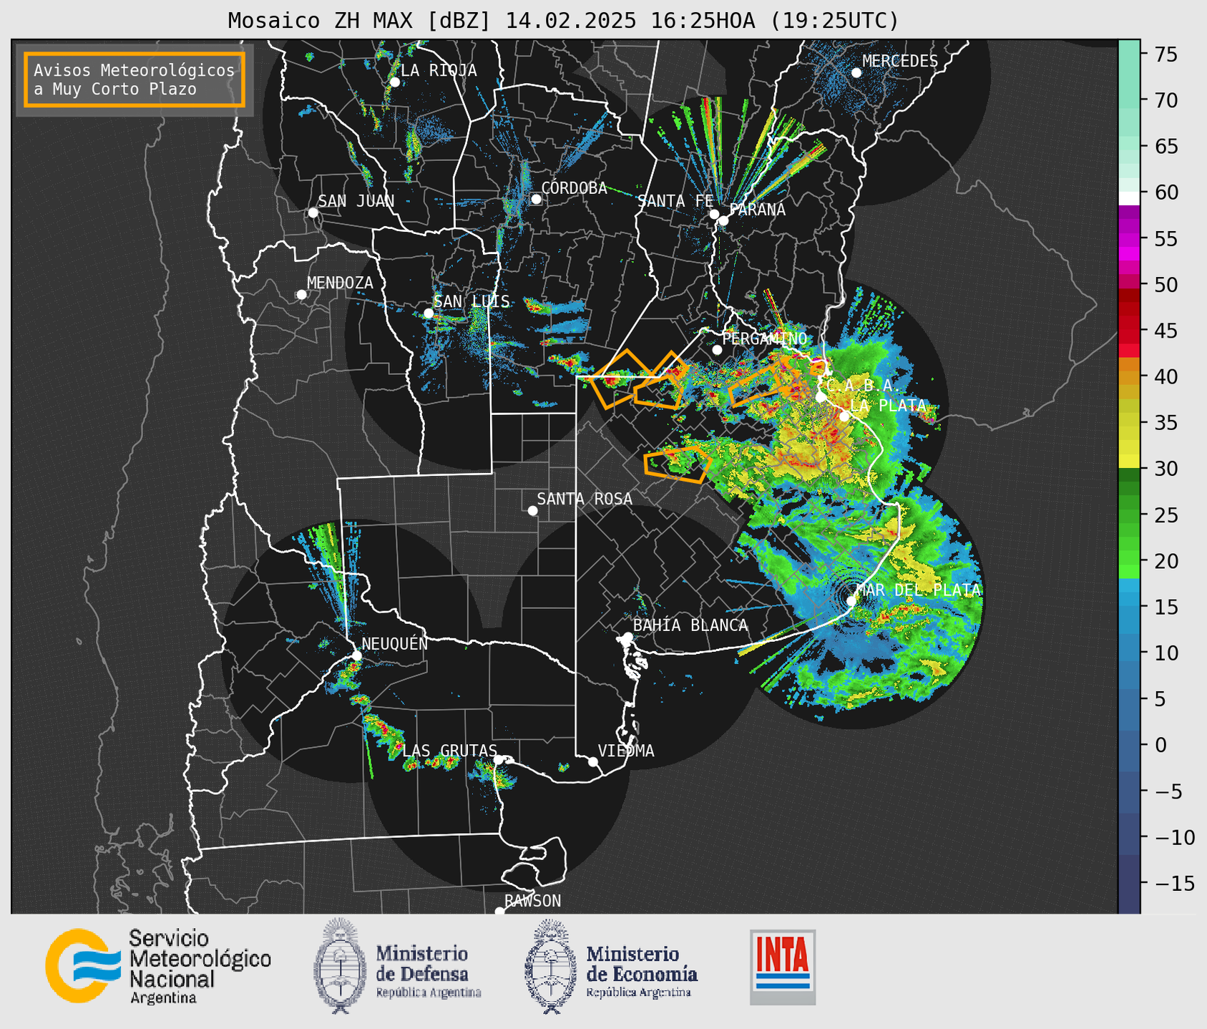Click the LA RIOJA city label
This screenshot has width=1207, height=1029.
pyautogui.click(x=438, y=70)
